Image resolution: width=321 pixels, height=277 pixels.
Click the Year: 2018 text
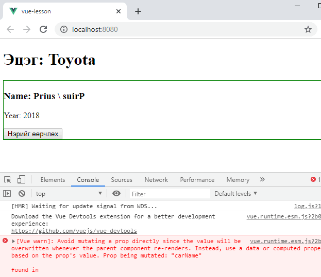click(x=22, y=116)
